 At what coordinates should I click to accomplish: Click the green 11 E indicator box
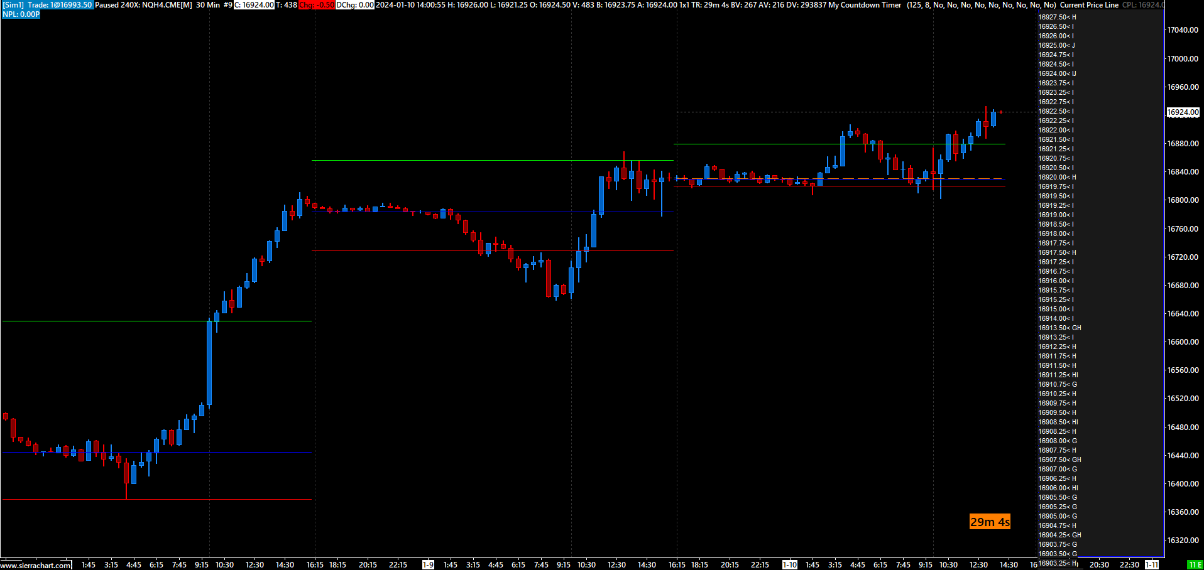click(x=1195, y=565)
